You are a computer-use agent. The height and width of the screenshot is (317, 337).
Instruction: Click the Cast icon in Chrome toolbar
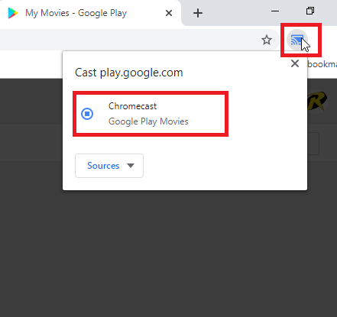(297, 40)
